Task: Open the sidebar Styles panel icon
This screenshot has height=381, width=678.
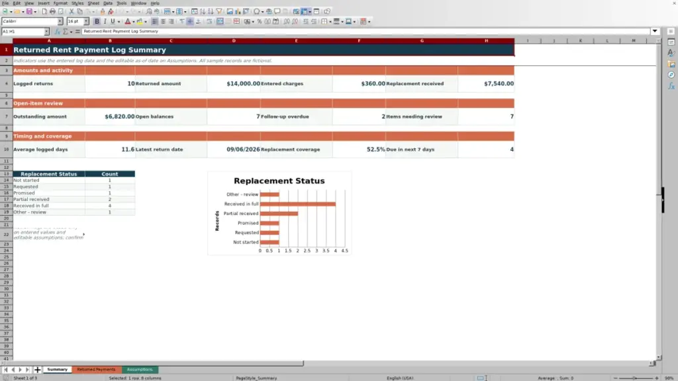Action: (671, 53)
